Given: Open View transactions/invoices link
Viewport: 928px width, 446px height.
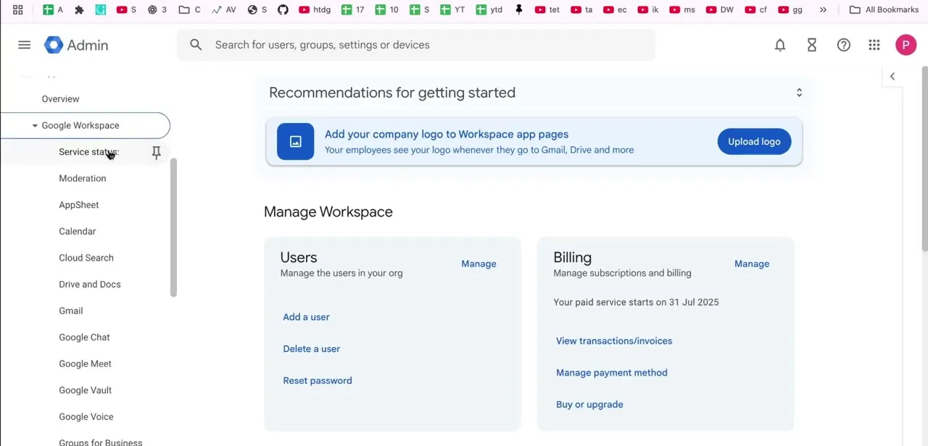Looking at the screenshot, I should (614, 341).
